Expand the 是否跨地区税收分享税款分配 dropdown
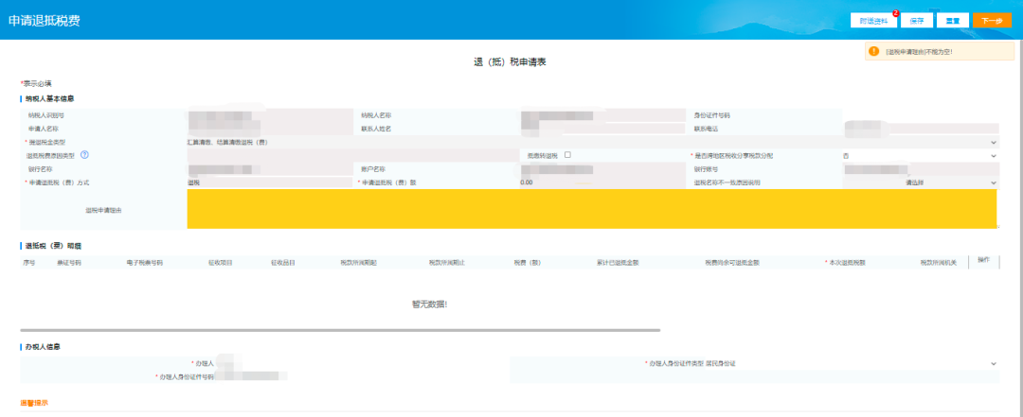 click(x=994, y=155)
